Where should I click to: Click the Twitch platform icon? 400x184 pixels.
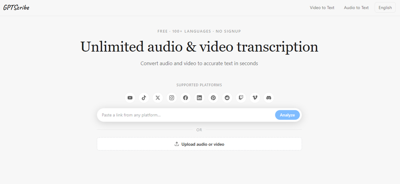pyautogui.click(x=241, y=98)
